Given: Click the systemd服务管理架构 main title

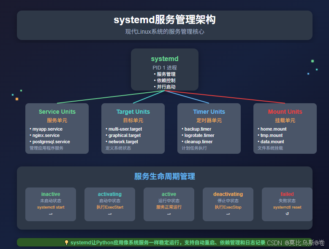Looking at the screenshot, I should click(165, 20).
